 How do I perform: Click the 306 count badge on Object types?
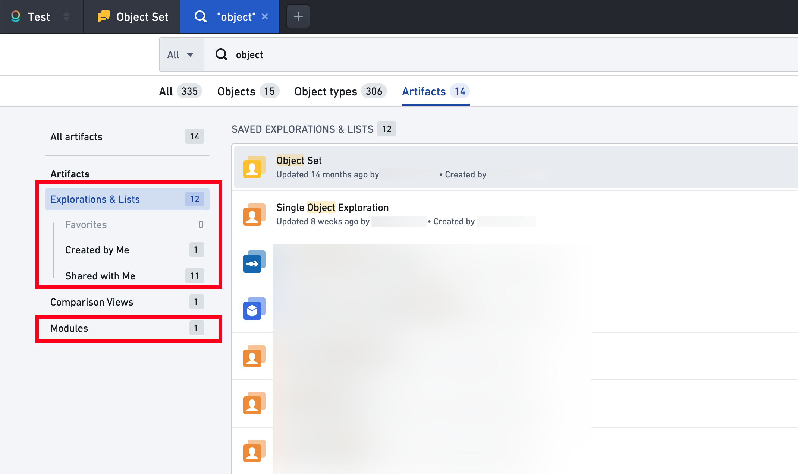pyautogui.click(x=374, y=91)
